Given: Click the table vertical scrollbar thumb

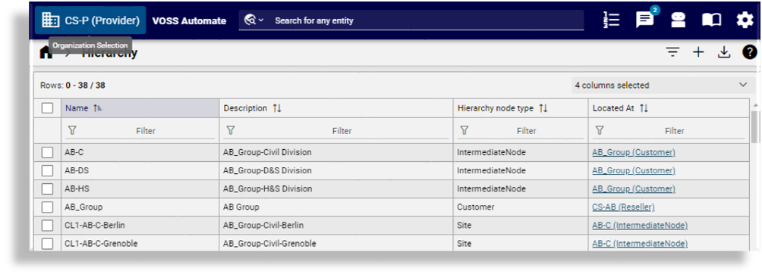Looking at the screenshot, I should point(754,127).
